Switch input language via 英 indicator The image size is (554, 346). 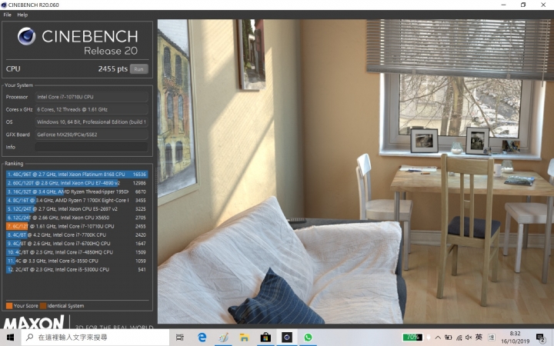(479, 338)
